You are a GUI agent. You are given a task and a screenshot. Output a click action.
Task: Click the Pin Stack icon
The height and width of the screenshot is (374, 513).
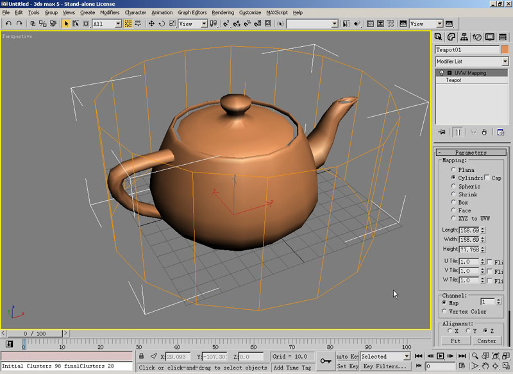441,132
